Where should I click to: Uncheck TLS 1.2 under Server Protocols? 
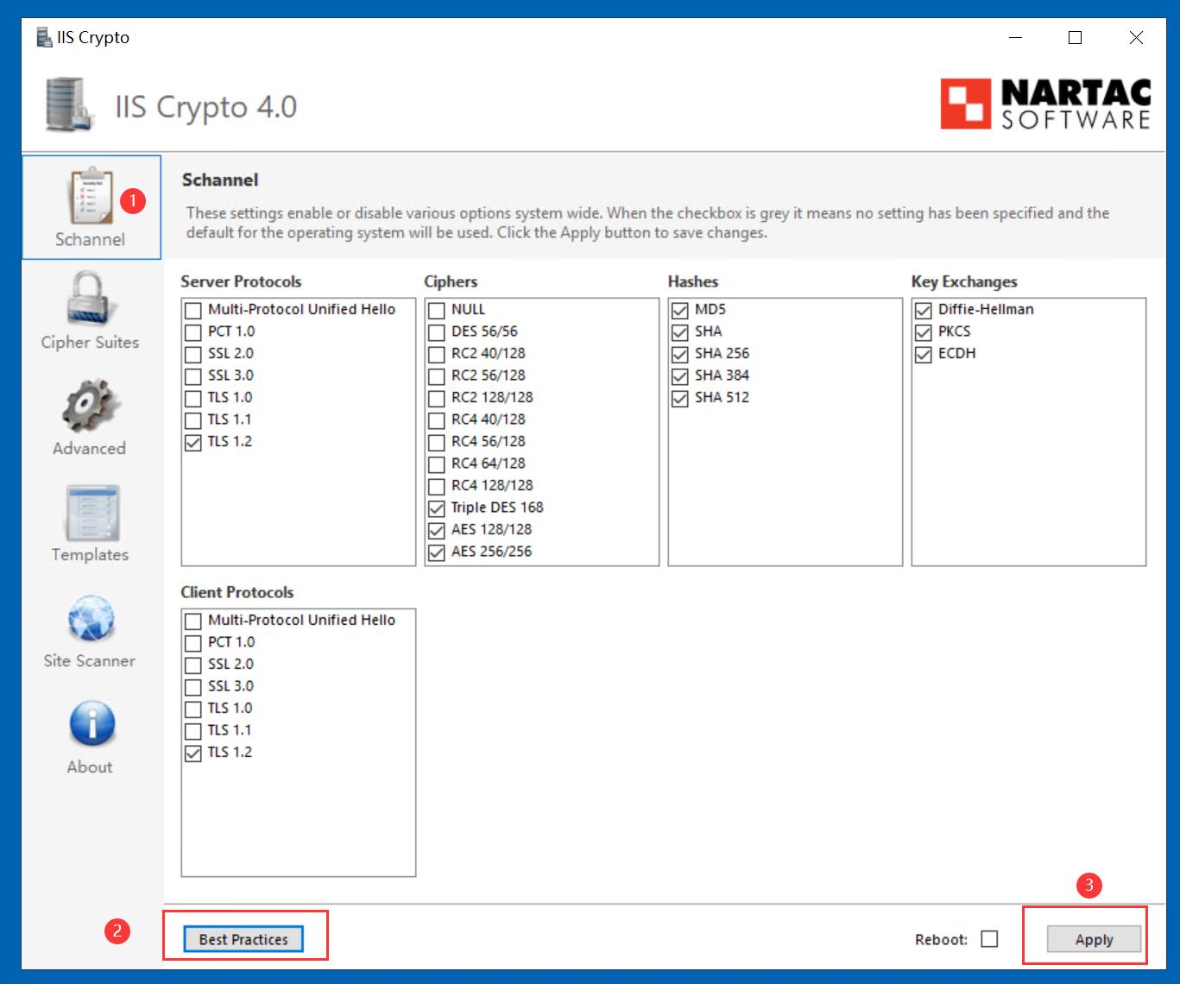point(193,442)
